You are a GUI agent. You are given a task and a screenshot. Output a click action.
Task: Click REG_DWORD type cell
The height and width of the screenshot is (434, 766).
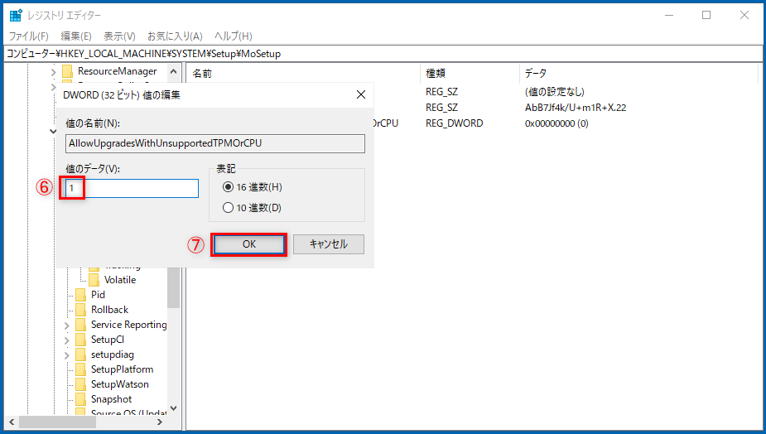click(x=455, y=123)
